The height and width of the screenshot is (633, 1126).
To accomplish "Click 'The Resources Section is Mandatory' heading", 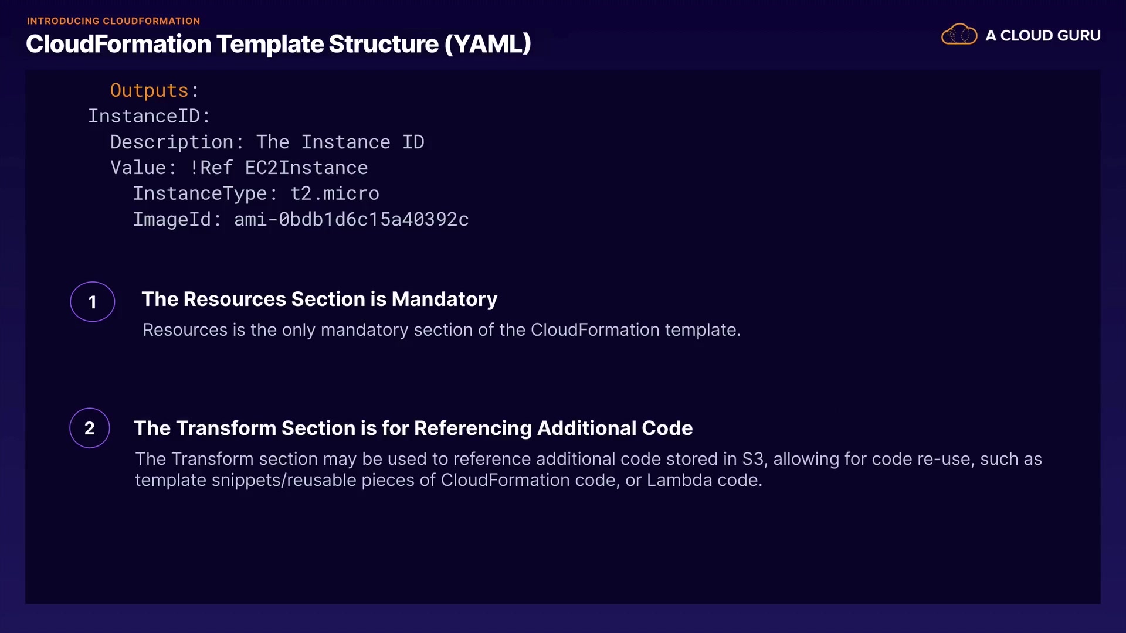I will [x=319, y=299].
